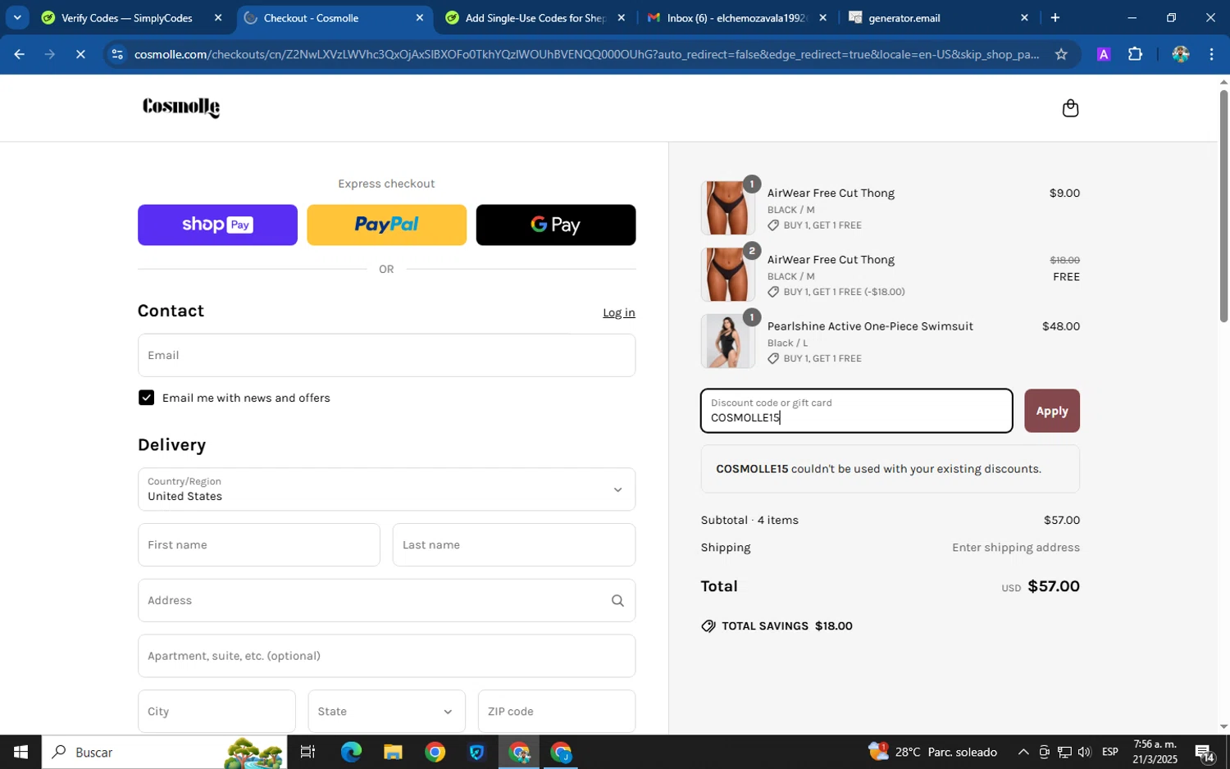Image resolution: width=1230 pixels, height=769 pixels.
Task: Click the Total $57.00 amount
Action: (x=1054, y=586)
